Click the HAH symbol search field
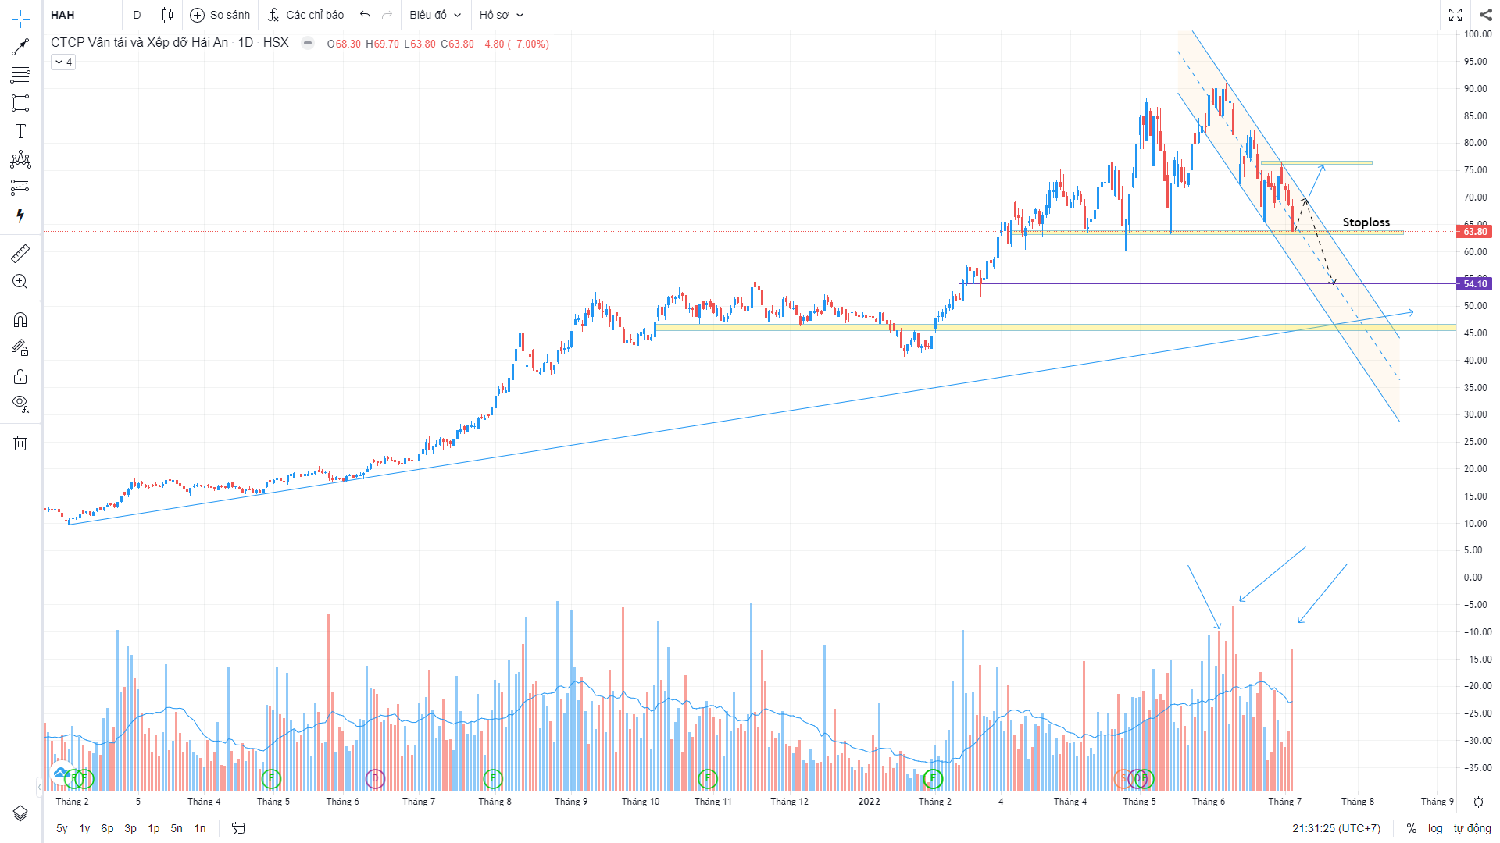 [x=82, y=15]
